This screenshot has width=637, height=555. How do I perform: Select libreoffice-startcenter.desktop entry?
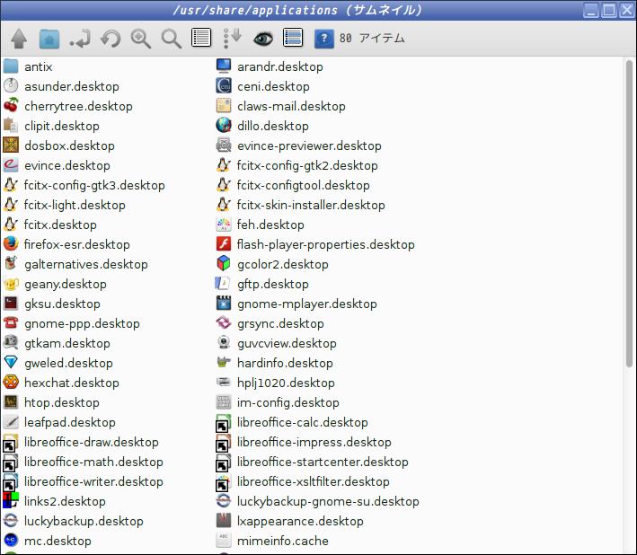tap(312, 462)
